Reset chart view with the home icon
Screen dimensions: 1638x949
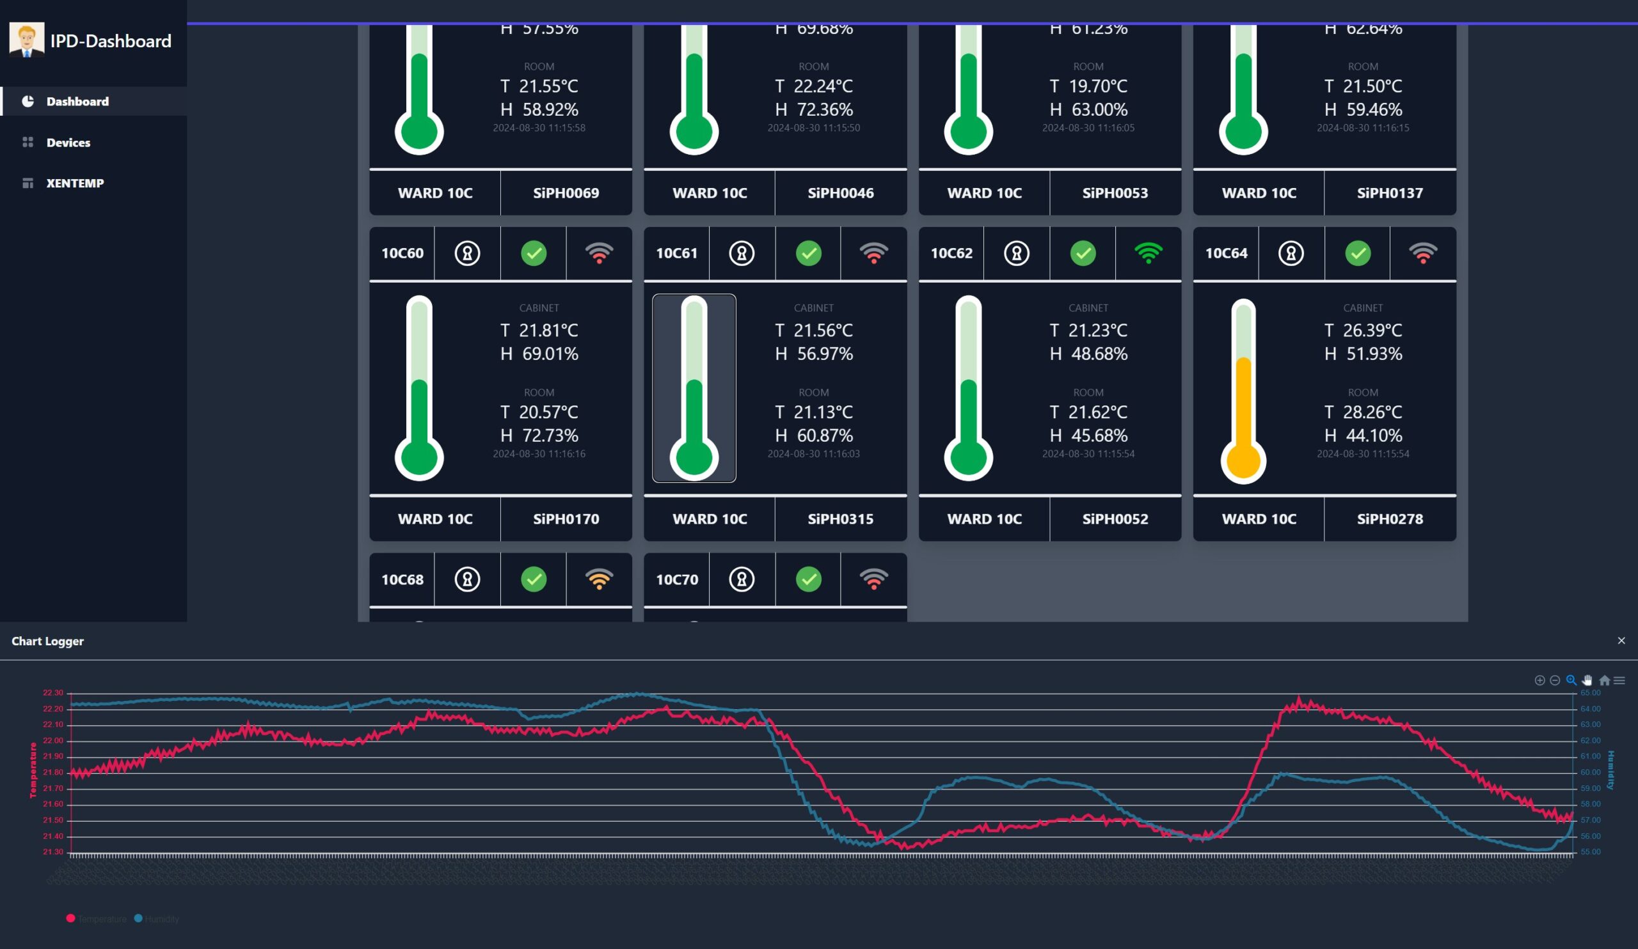click(x=1605, y=680)
